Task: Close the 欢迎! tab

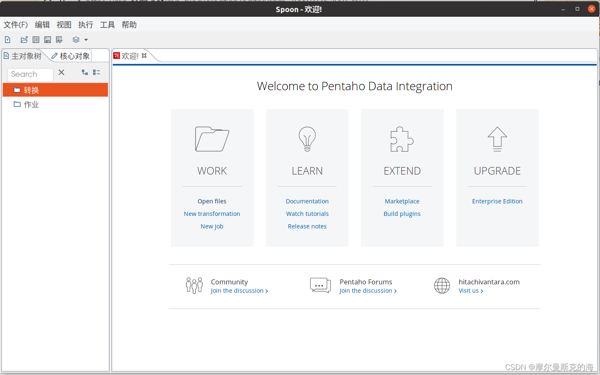Action: pyautogui.click(x=144, y=56)
